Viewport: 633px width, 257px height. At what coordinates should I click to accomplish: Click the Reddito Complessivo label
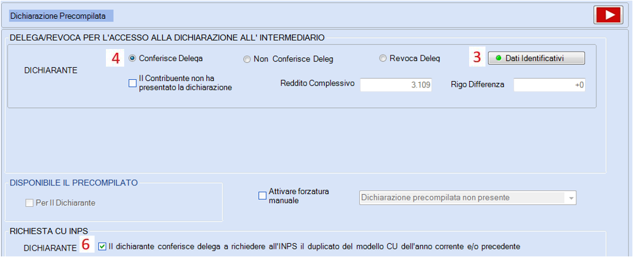pos(317,84)
